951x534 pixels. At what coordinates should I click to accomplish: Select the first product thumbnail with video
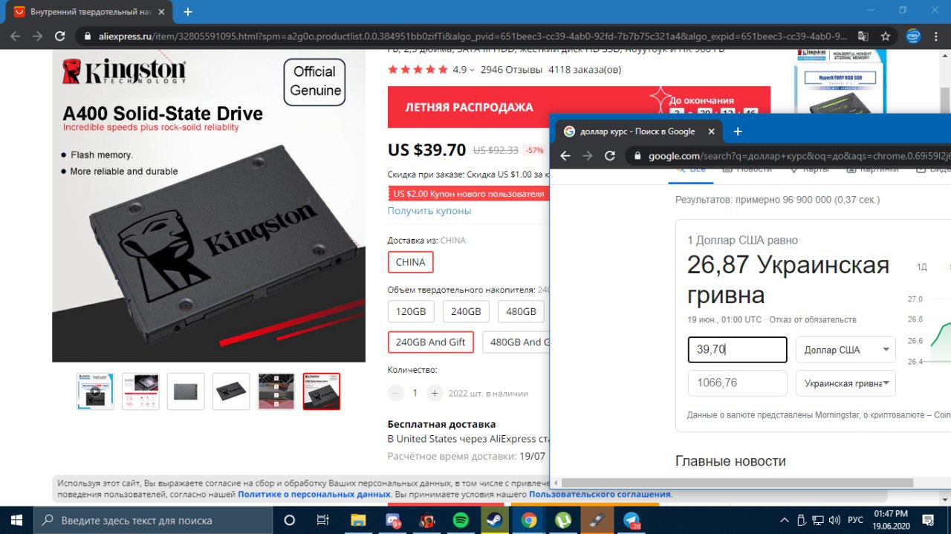coord(95,391)
